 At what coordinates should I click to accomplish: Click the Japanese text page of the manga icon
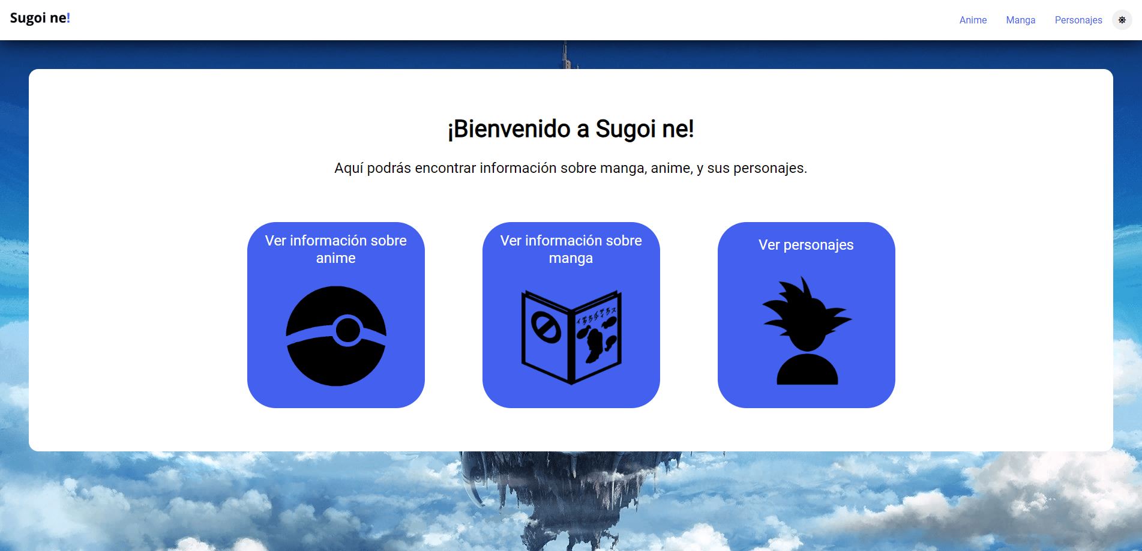[x=596, y=333]
